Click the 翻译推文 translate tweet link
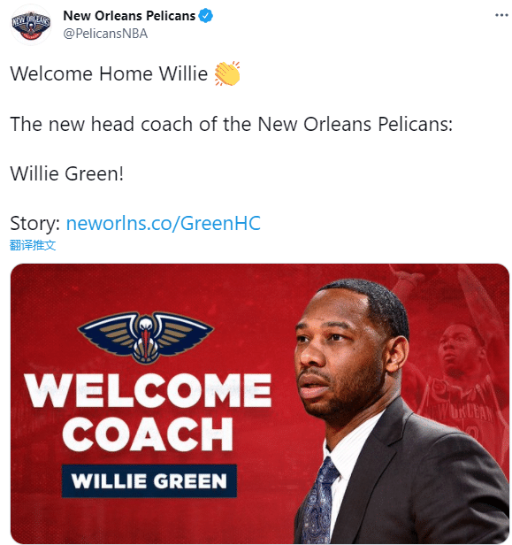Viewport: 512px width, 545px height. tap(33, 245)
